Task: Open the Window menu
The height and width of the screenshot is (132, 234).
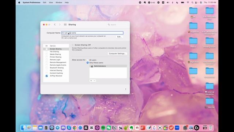Action: coord(59,3)
